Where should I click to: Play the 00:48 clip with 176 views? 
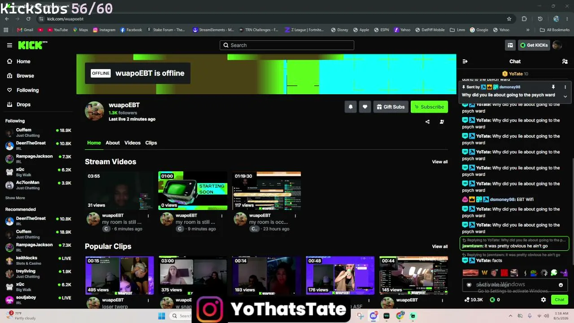(x=340, y=275)
